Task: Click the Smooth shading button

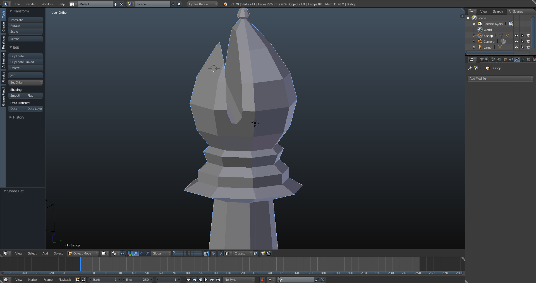Action: (x=16, y=96)
